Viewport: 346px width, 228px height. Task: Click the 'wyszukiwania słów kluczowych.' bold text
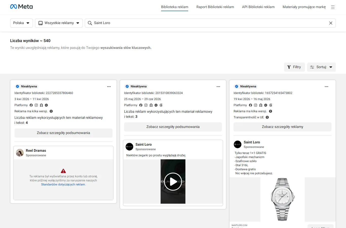(126, 48)
